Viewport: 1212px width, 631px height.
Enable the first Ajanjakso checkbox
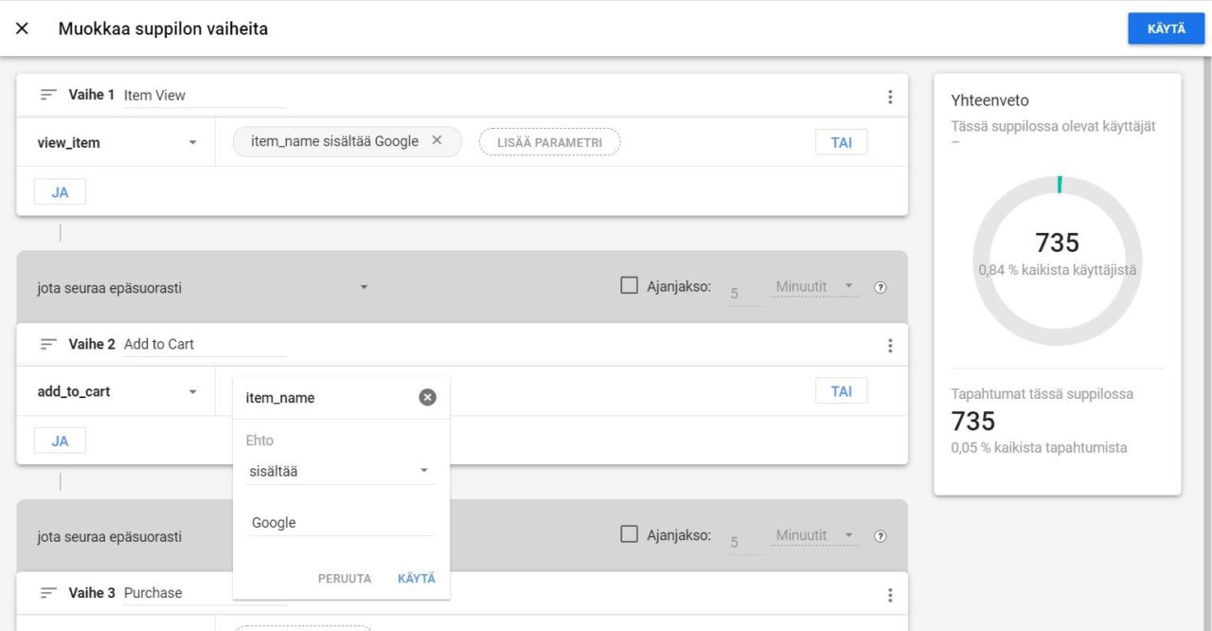(629, 285)
